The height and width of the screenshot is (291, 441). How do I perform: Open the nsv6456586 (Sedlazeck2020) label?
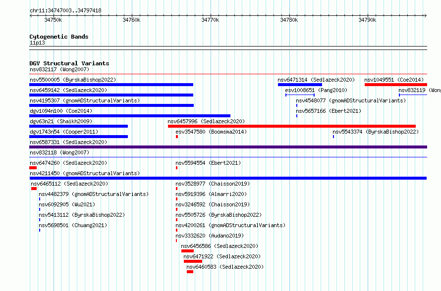coord(220,246)
